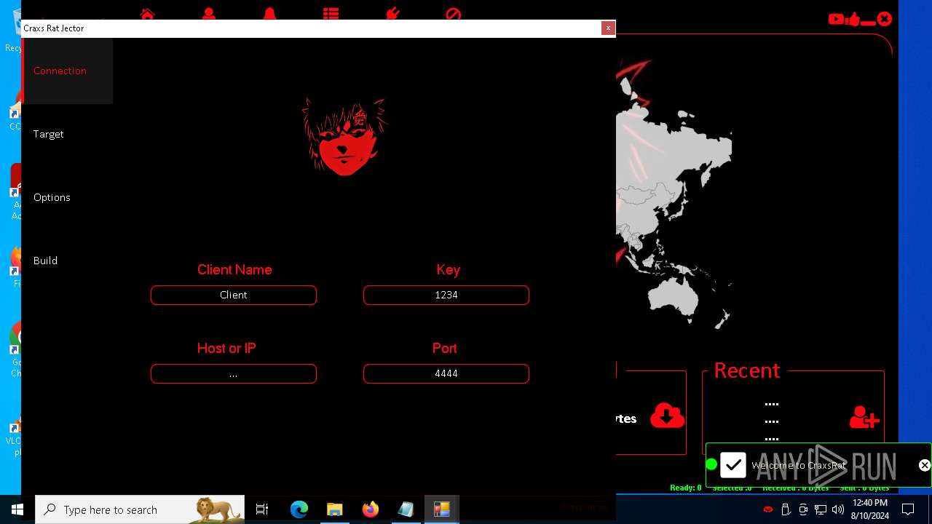Select the active CraxsRat taskbar button
The image size is (932, 524).
pos(441,509)
